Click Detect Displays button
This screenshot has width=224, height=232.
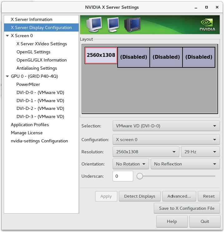click(140, 196)
